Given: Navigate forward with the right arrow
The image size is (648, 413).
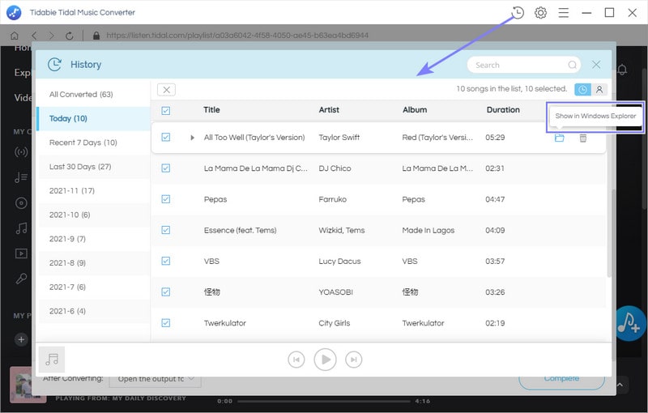Looking at the screenshot, I should tap(51, 36).
